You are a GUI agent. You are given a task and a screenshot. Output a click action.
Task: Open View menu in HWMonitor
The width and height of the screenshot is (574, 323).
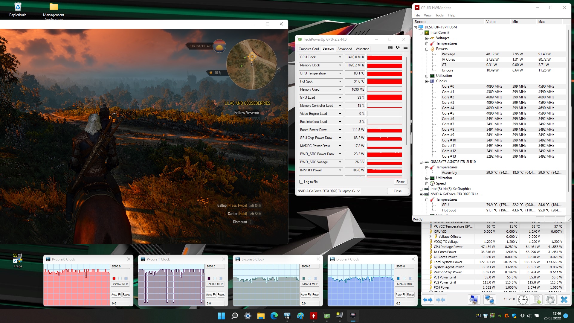click(428, 15)
